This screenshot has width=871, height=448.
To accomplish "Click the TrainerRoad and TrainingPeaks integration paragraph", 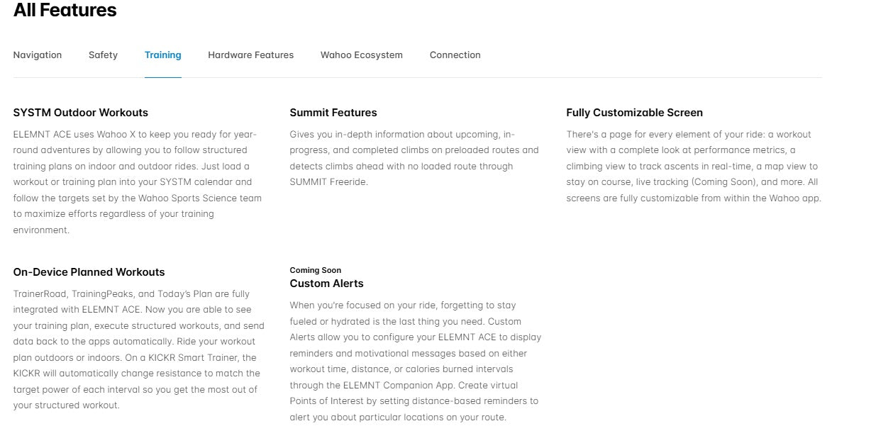I will [x=137, y=349].
